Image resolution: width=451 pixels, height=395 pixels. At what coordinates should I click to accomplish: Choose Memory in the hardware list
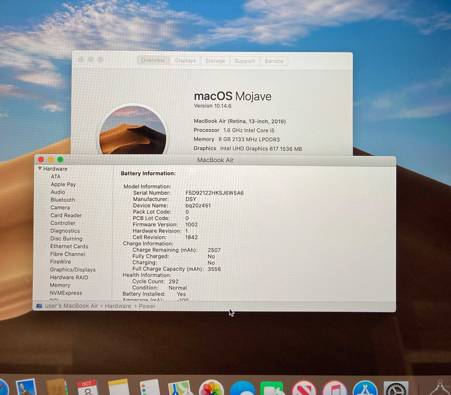[60, 285]
